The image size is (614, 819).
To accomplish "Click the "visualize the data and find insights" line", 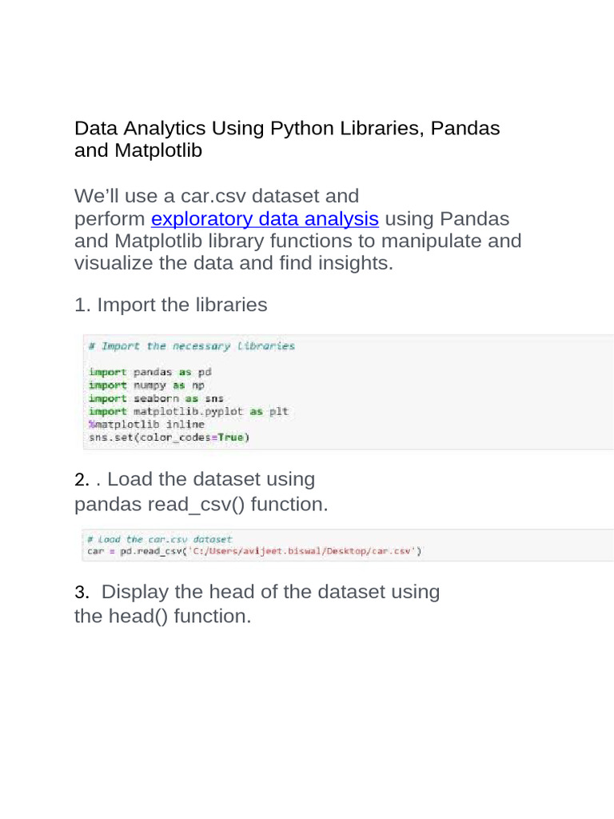I will coord(233,263).
